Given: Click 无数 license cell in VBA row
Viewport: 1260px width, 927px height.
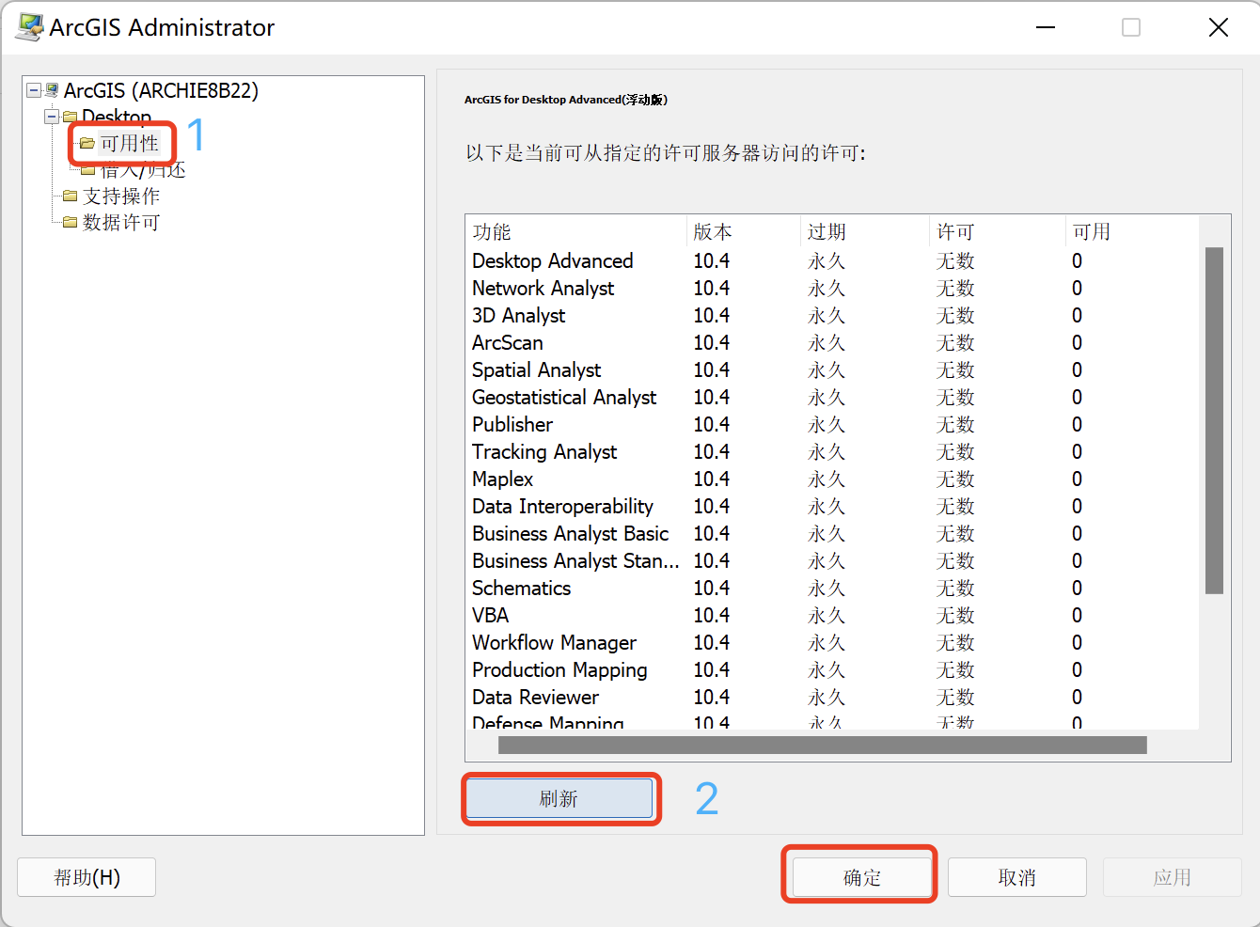Looking at the screenshot, I should tap(955, 615).
